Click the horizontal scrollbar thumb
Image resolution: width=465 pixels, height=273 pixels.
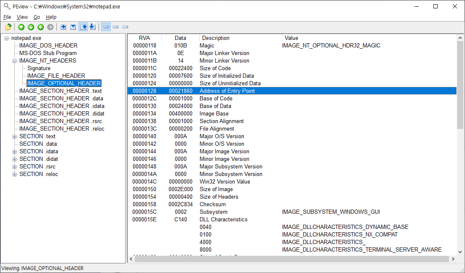[x=292, y=259]
